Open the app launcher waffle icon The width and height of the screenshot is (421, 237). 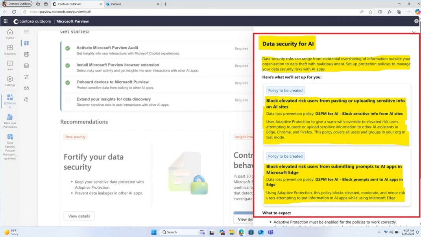click(6, 21)
